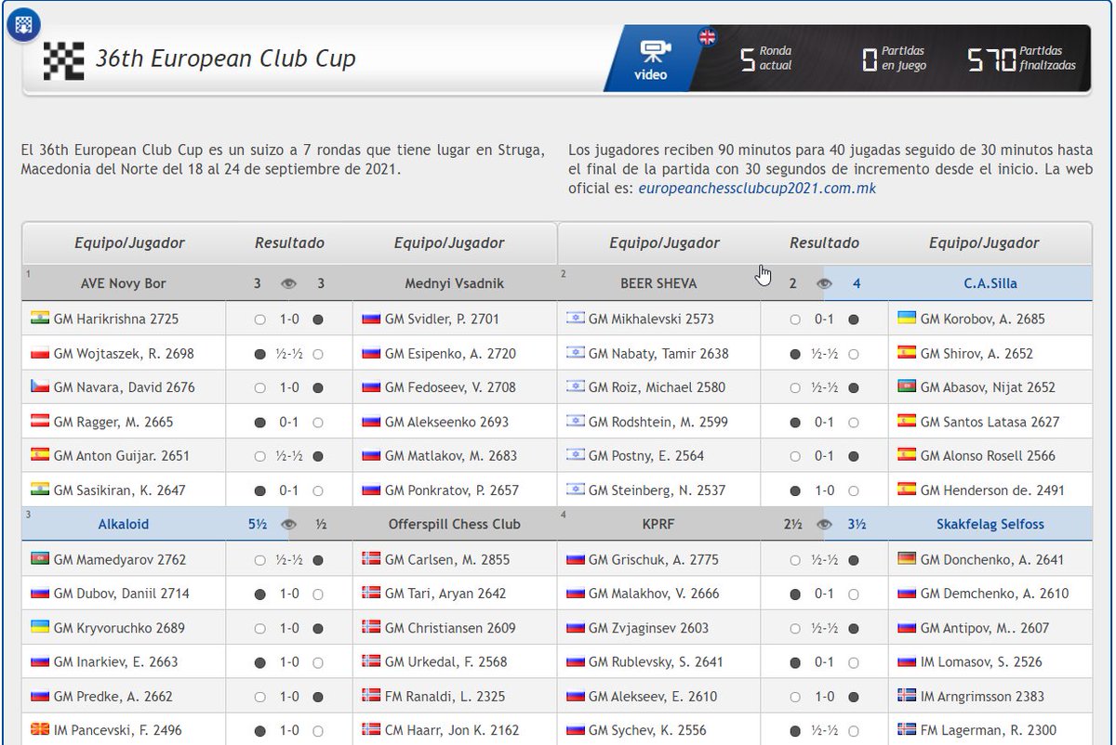Image resolution: width=1116 pixels, height=745 pixels.
Task: Click the Russia flag beside GM Svidler
Action: (370, 318)
